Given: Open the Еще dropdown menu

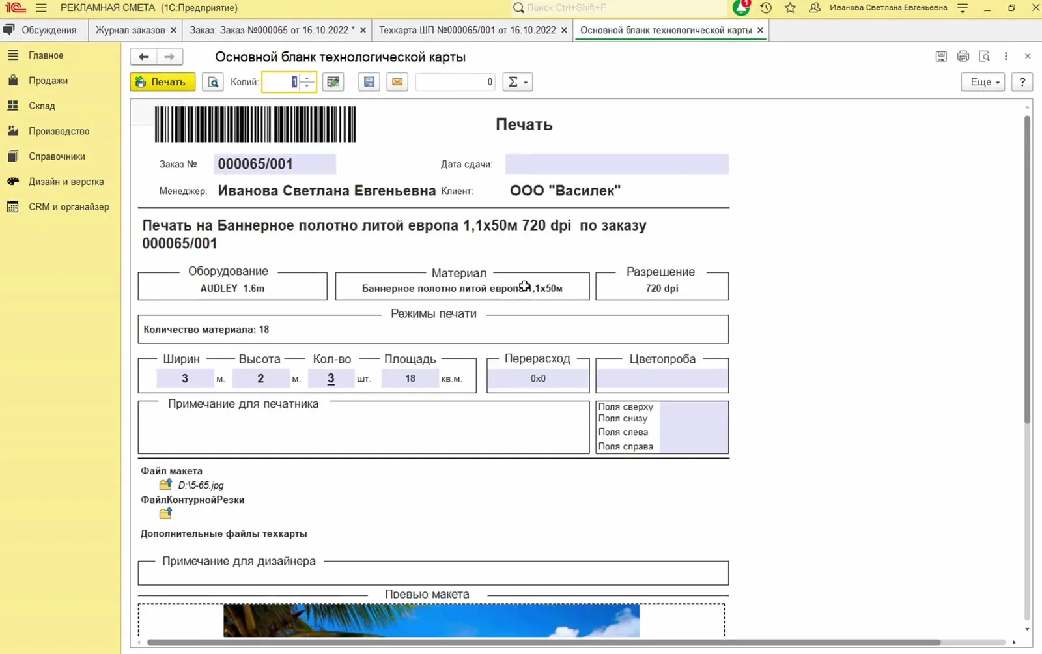Looking at the screenshot, I should coord(983,82).
